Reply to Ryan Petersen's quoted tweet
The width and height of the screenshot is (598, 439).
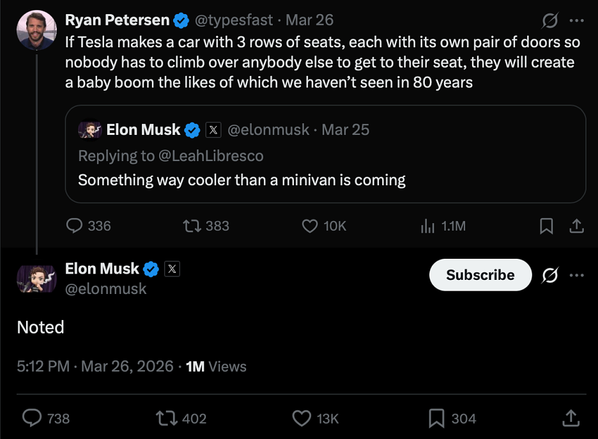pyautogui.click(x=75, y=226)
